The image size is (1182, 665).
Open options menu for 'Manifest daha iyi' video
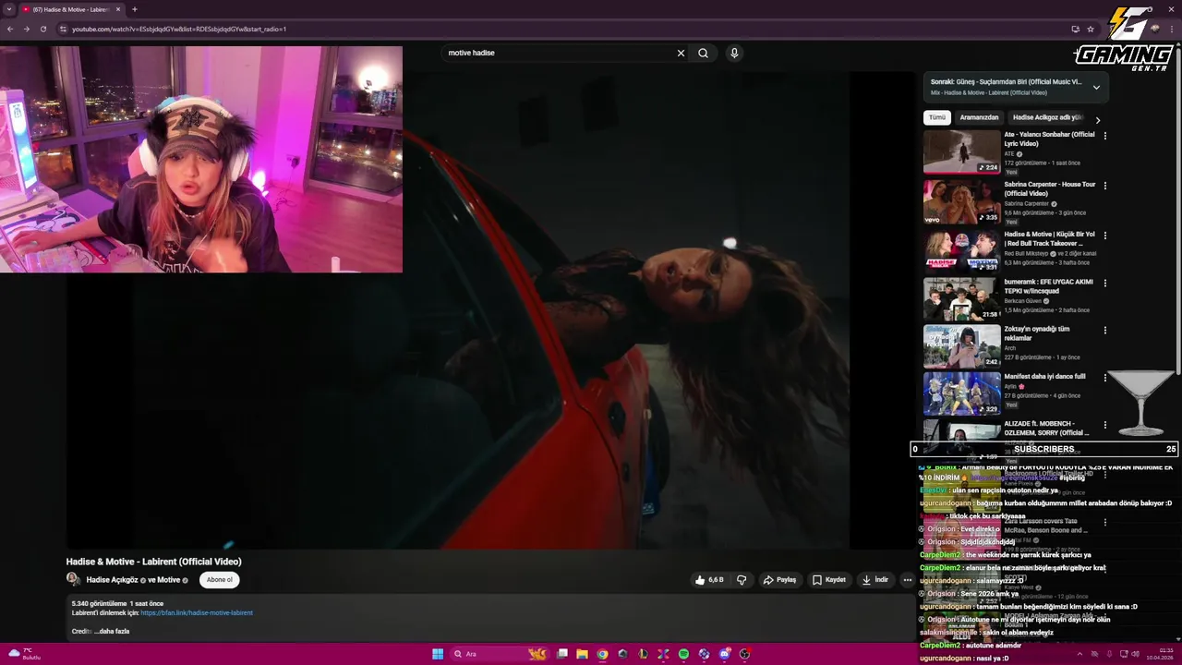coord(1104,378)
